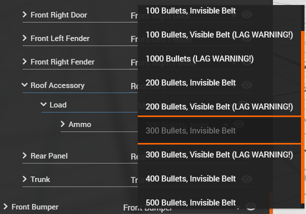The image size is (306, 214).
Task: Toggle Front Bumper visibility eye
Action: click(251, 206)
